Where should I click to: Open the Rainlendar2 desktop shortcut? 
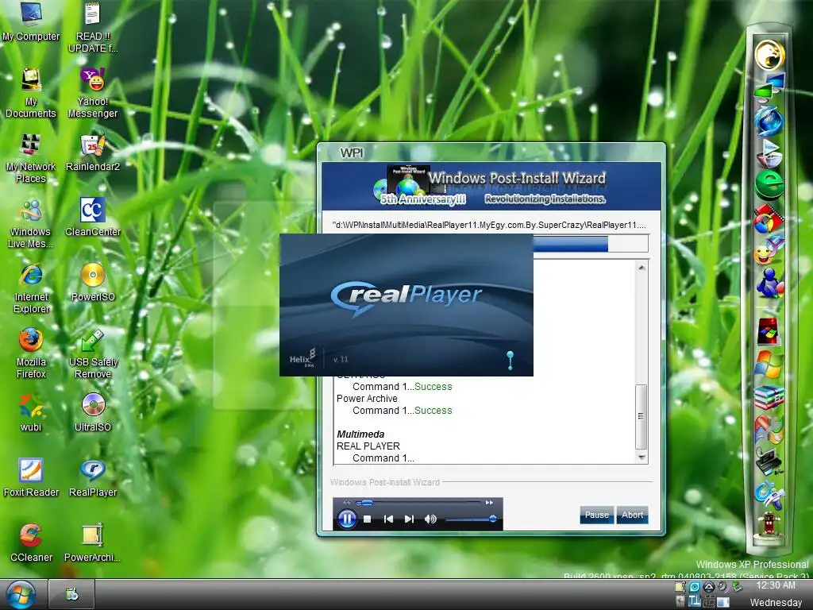click(93, 152)
